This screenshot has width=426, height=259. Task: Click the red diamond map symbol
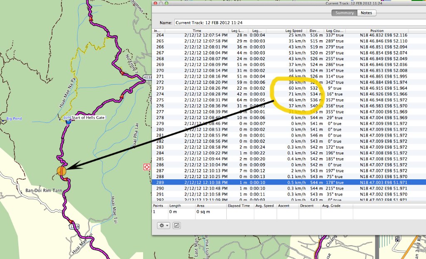pos(146,167)
